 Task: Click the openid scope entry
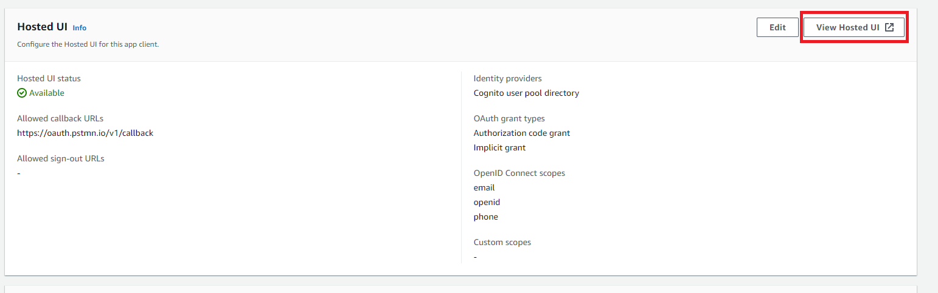pos(487,202)
